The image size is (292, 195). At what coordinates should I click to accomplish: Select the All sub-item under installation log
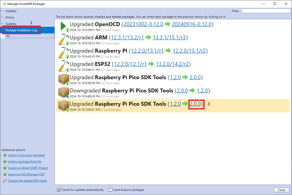click(30, 36)
